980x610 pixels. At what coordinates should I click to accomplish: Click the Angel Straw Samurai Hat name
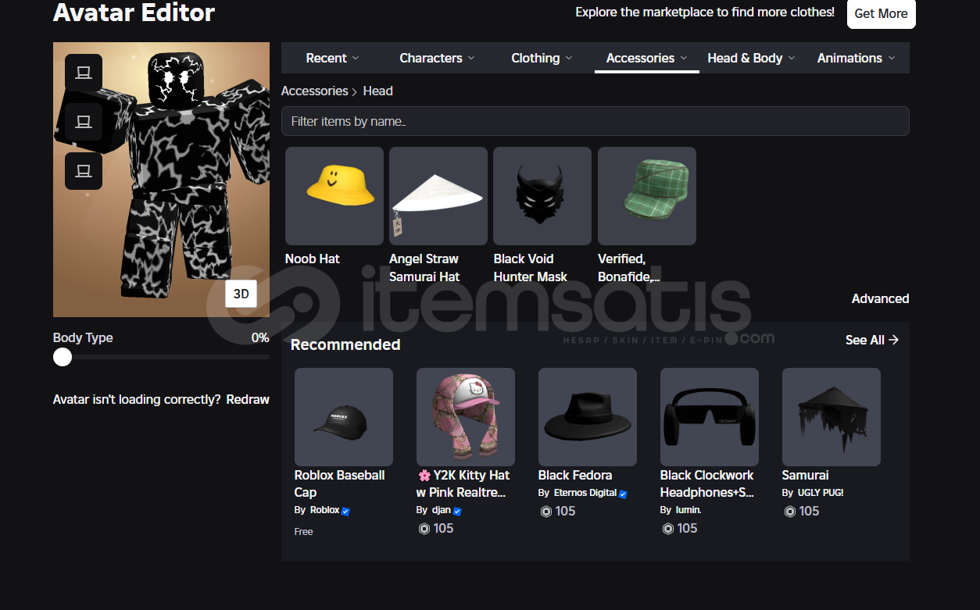[424, 268]
